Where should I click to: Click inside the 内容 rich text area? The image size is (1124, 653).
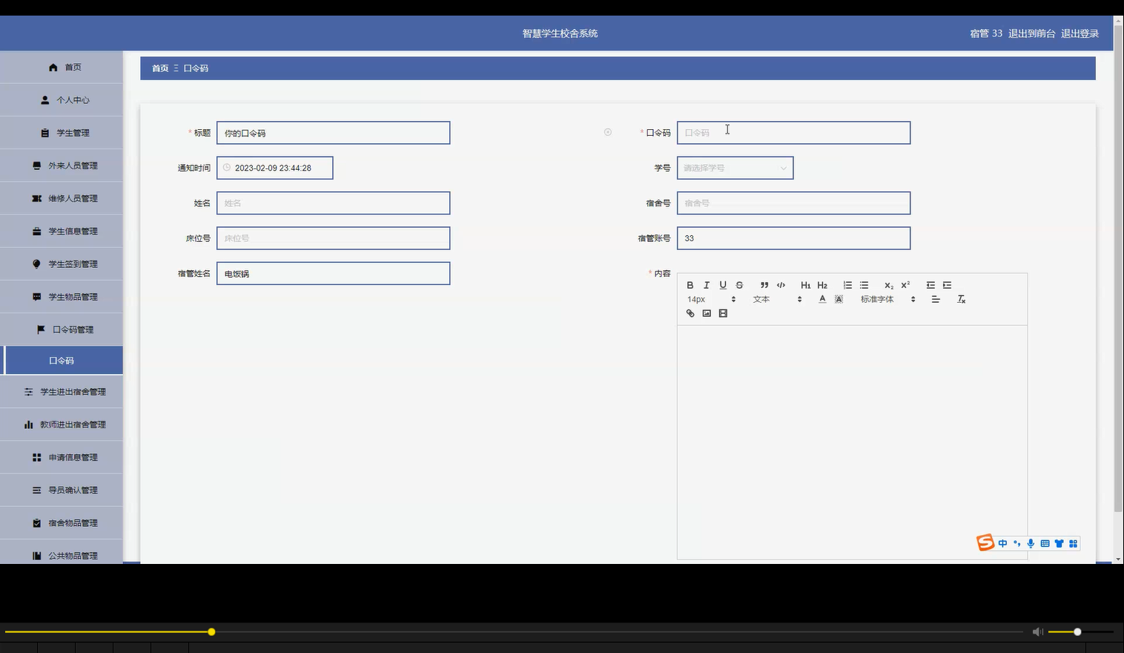[852, 442]
